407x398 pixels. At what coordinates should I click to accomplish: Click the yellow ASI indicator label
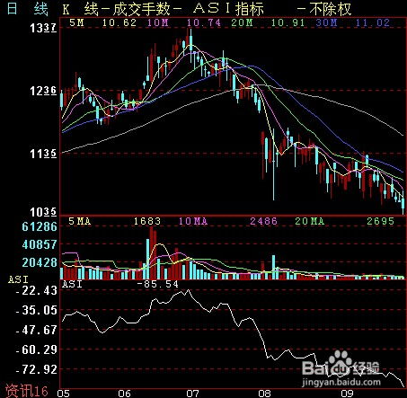(18, 279)
